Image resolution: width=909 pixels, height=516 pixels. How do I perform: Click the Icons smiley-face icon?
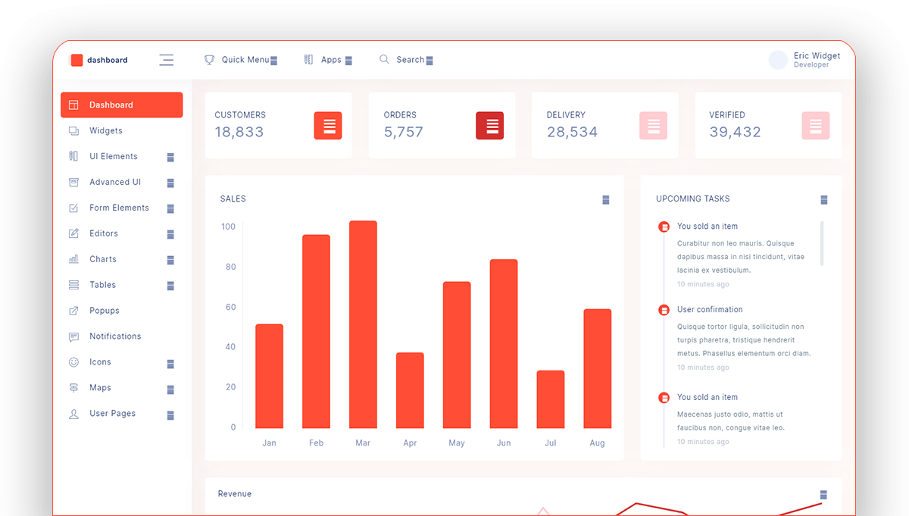tap(73, 362)
